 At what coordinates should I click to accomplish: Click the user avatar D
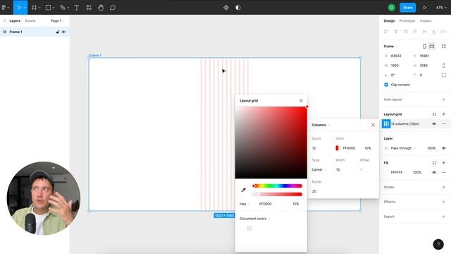click(x=392, y=8)
